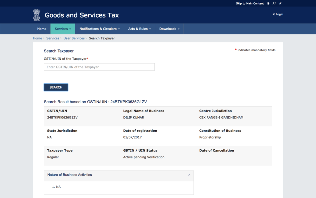The width and height of the screenshot is (316, 198).
Task: Open the Downloads dropdown menu
Action: [169, 29]
